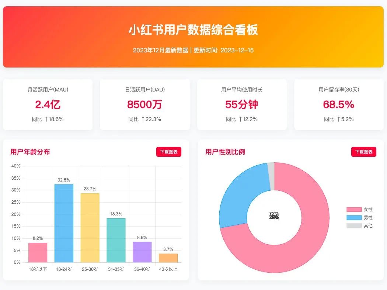
Task: Click the 月活跃用户(MAU) label
Action: point(48,90)
